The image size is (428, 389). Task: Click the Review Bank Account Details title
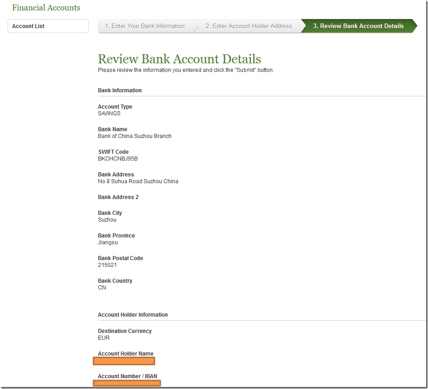coord(179,59)
